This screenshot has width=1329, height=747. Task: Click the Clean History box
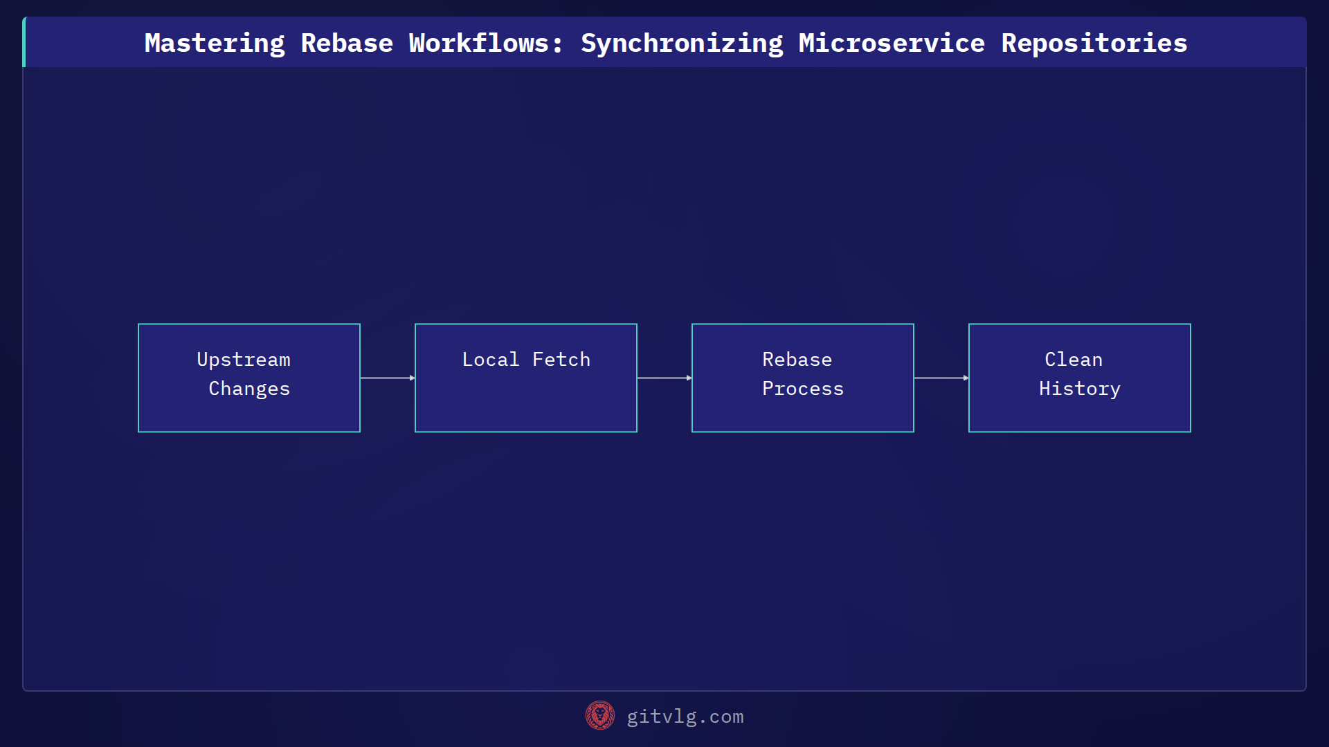(x=1080, y=378)
